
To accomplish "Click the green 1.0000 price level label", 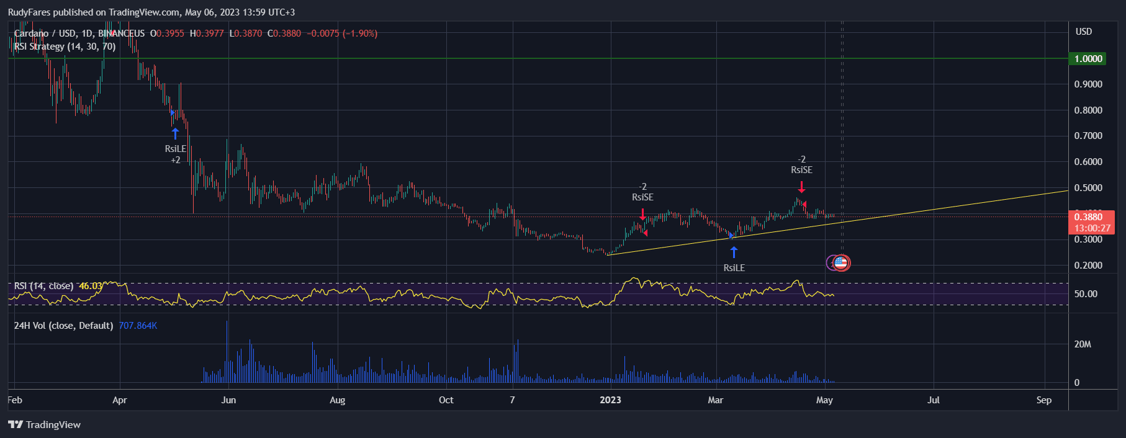I will pos(1088,59).
